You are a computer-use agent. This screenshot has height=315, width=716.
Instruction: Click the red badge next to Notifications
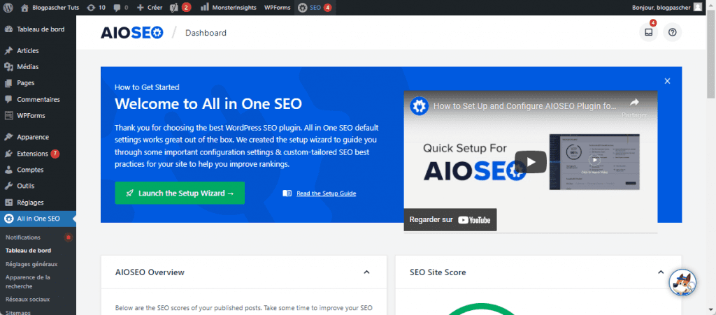[x=69, y=237]
